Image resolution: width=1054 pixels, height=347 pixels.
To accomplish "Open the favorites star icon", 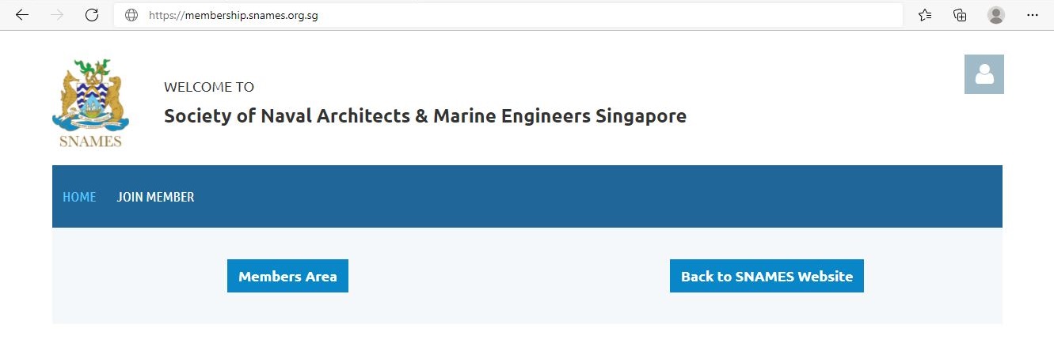I will pyautogui.click(x=925, y=15).
